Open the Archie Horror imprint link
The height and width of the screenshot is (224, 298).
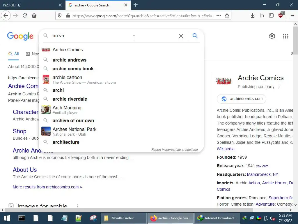coord(274,183)
